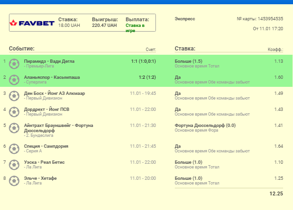This screenshot has height=210, width=293.
Task: Click the FAVBET logo
Action: pos(32,23)
